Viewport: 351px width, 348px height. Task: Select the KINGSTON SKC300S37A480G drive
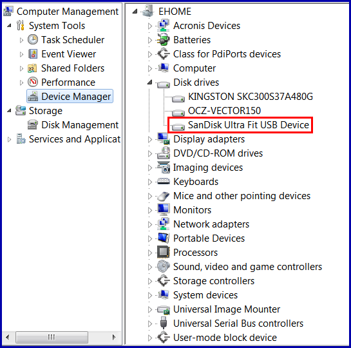251,97
